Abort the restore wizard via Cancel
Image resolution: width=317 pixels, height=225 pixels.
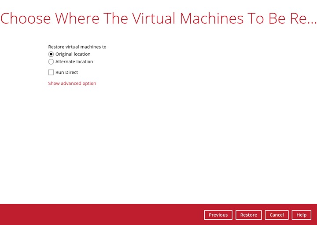pyautogui.click(x=276, y=215)
